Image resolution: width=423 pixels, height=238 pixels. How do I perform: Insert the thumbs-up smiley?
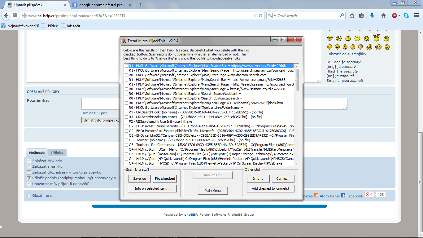coord(369,47)
